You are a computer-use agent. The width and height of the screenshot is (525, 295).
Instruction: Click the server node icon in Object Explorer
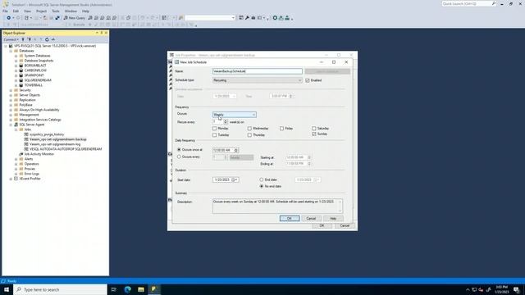point(11,46)
